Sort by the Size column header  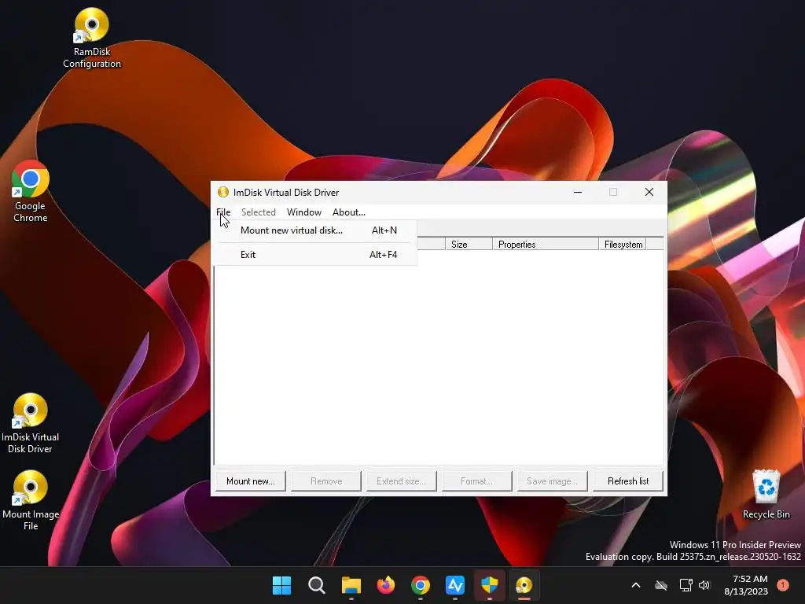(x=469, y=244)
